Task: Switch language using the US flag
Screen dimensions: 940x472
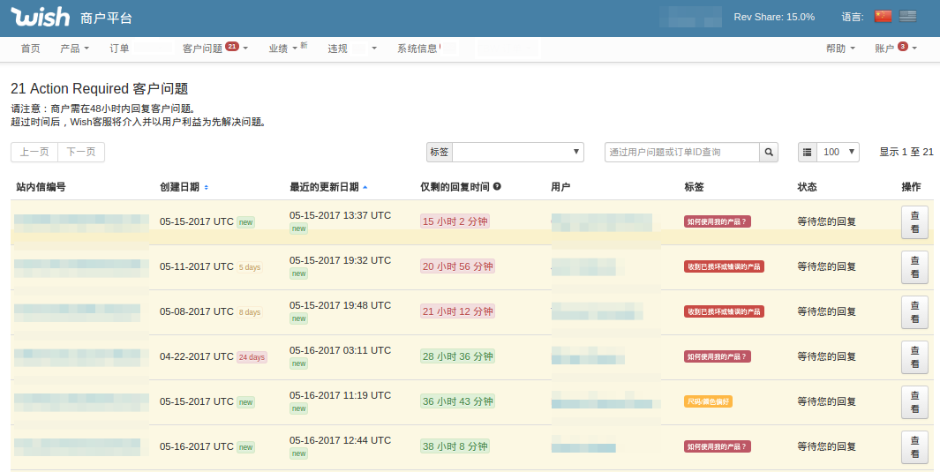Action: [908, 17]
